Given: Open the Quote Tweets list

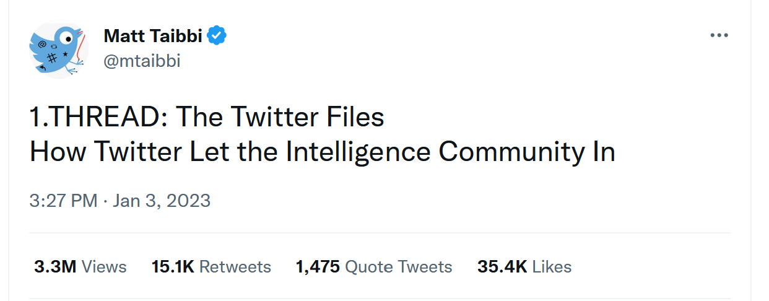Looking at the screenshot, I should point(398,267).
